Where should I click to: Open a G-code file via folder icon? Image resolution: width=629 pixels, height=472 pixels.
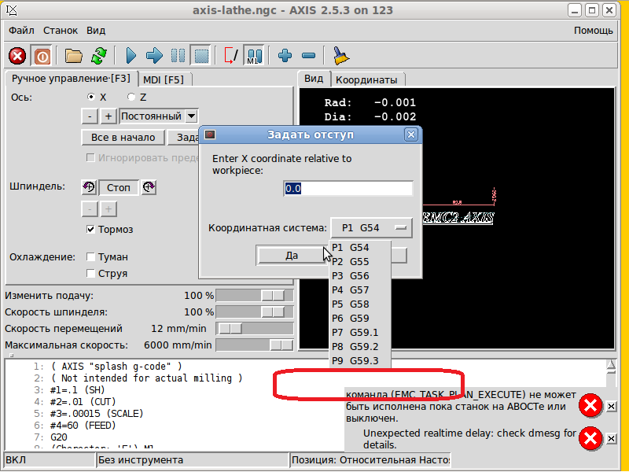pyautogui.click(x=74, y=56)
